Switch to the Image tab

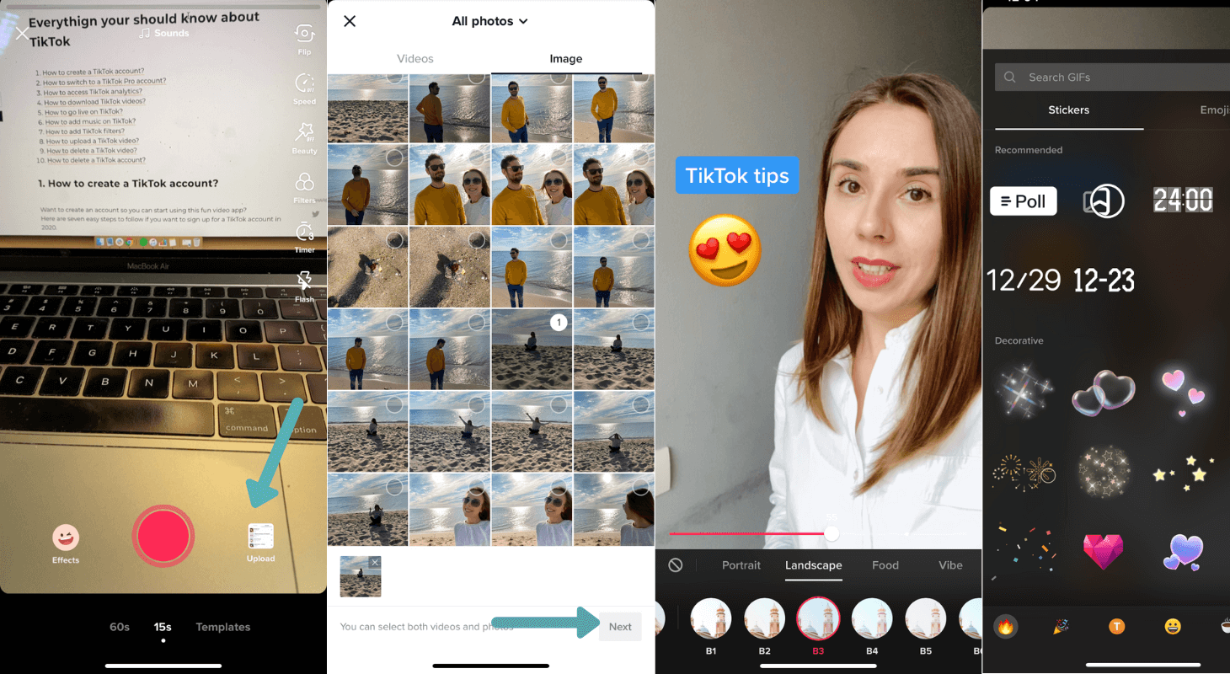coord(566,59)
